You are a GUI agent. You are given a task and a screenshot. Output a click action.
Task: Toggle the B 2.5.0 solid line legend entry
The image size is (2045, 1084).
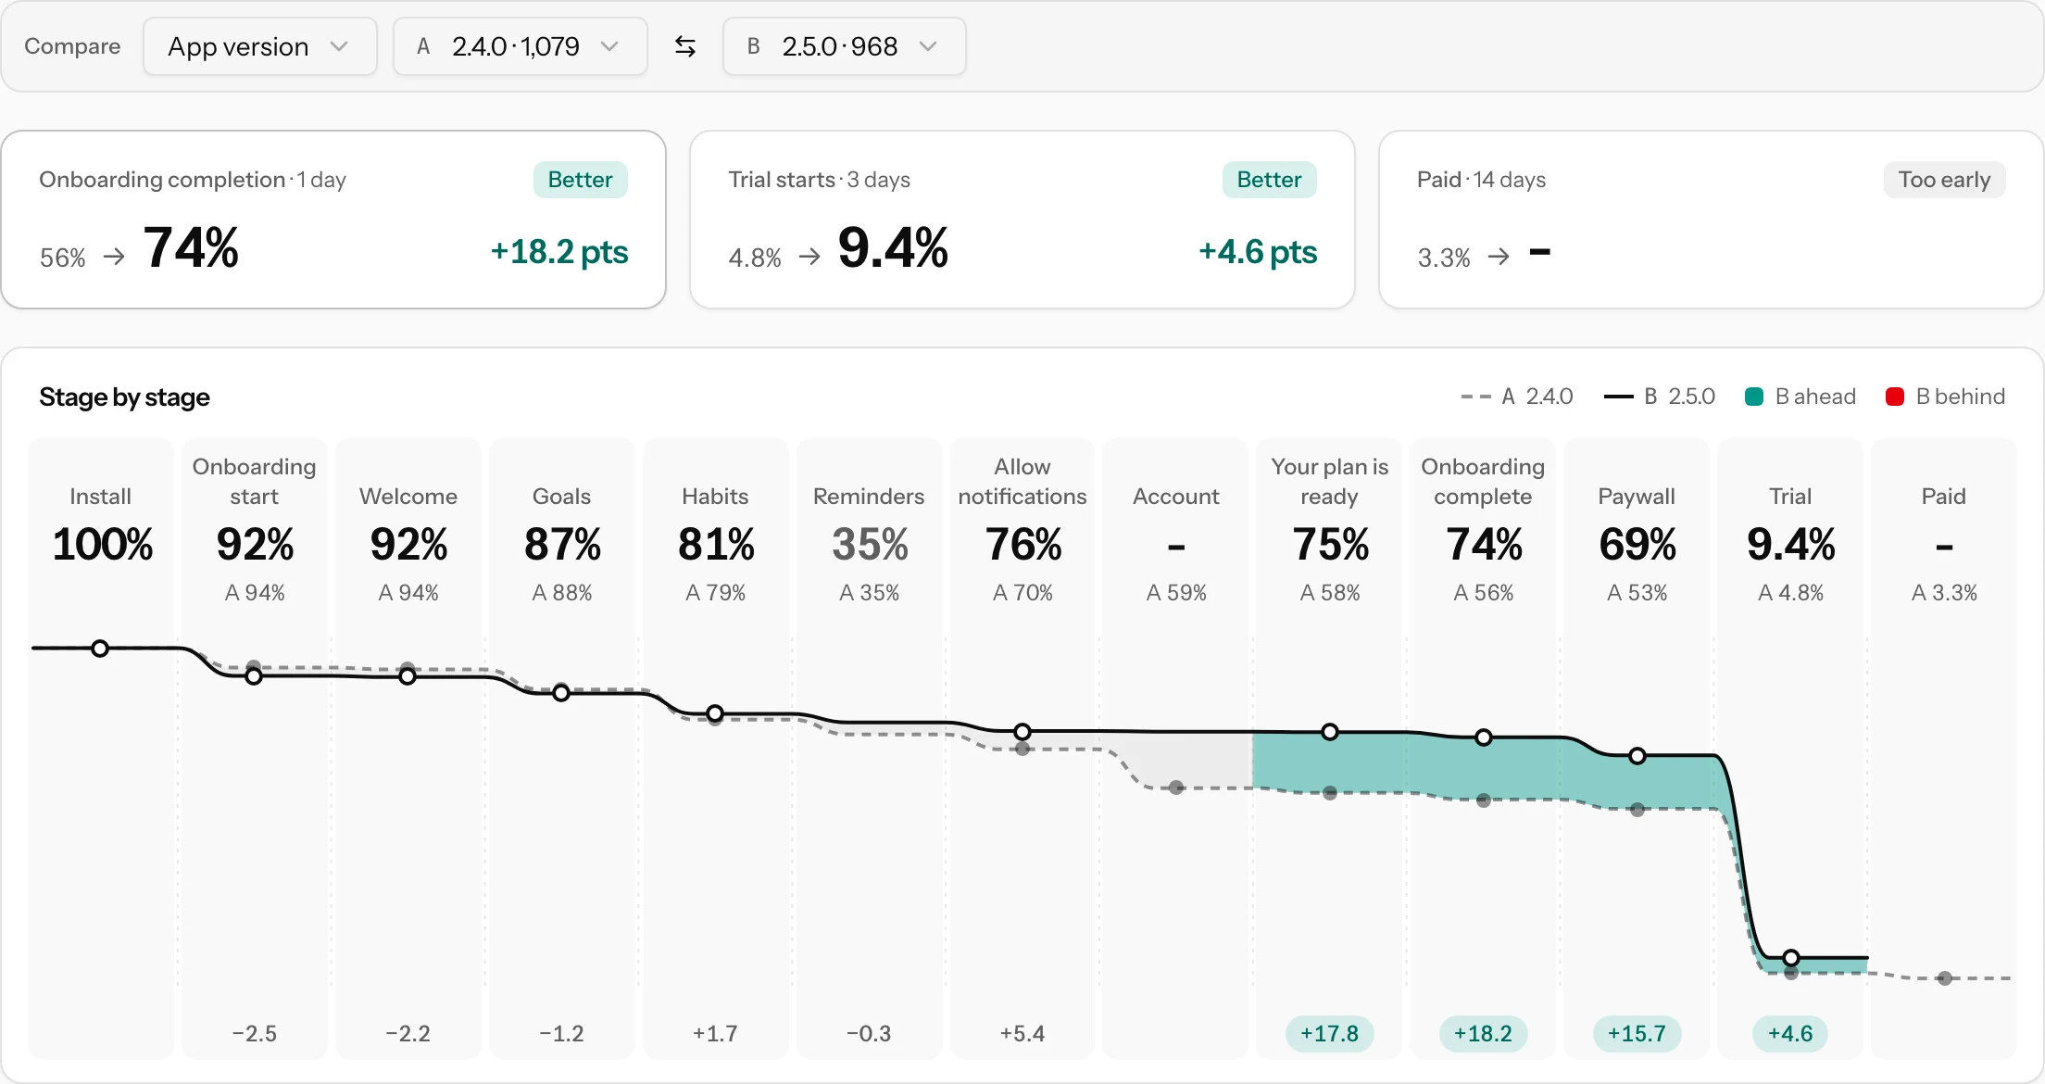click(x=1659, y=397)
